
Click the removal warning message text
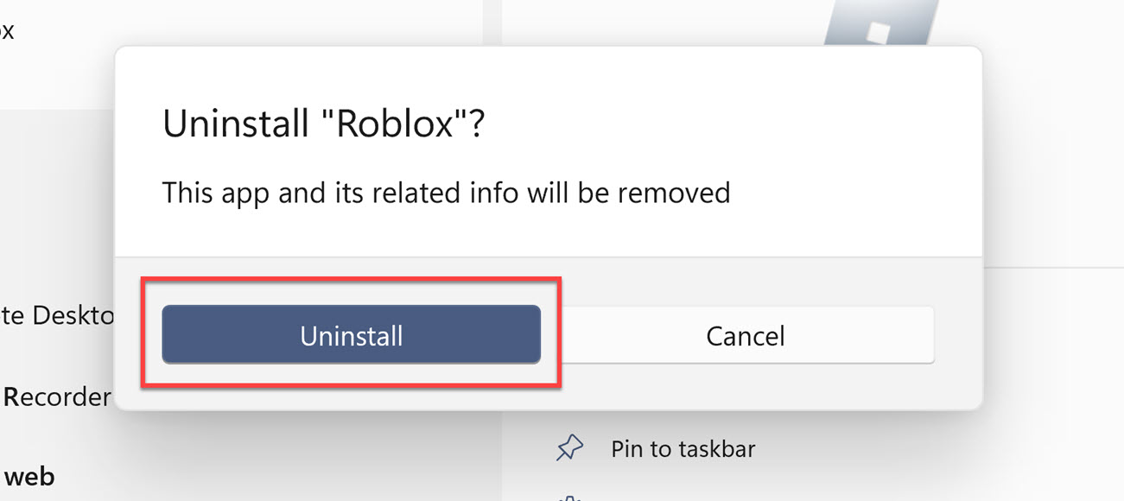click(x=446, y=193)
